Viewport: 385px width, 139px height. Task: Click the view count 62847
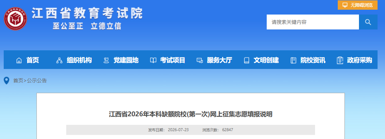(228, 130)
